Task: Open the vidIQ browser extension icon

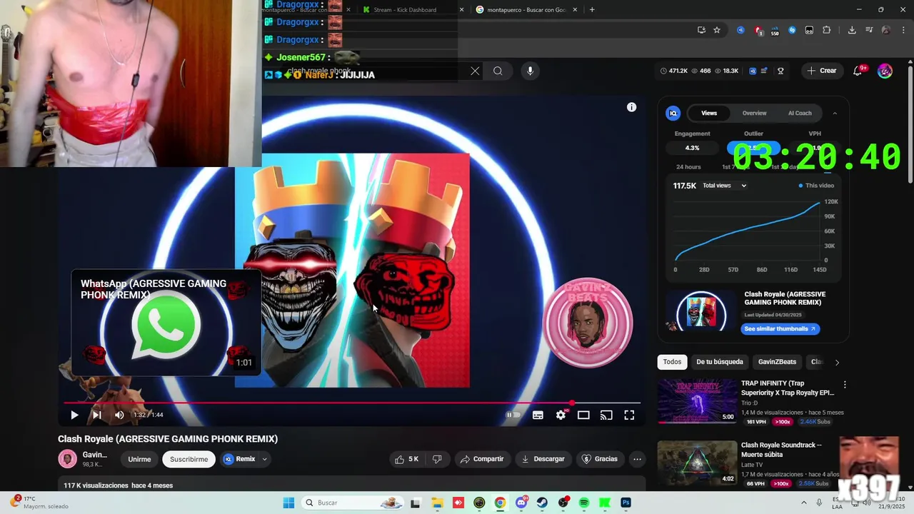Action: [740, 30]
